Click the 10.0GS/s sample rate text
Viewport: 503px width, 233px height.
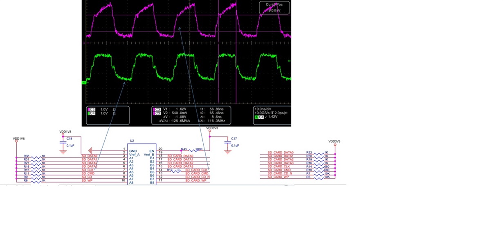(263, 113)
